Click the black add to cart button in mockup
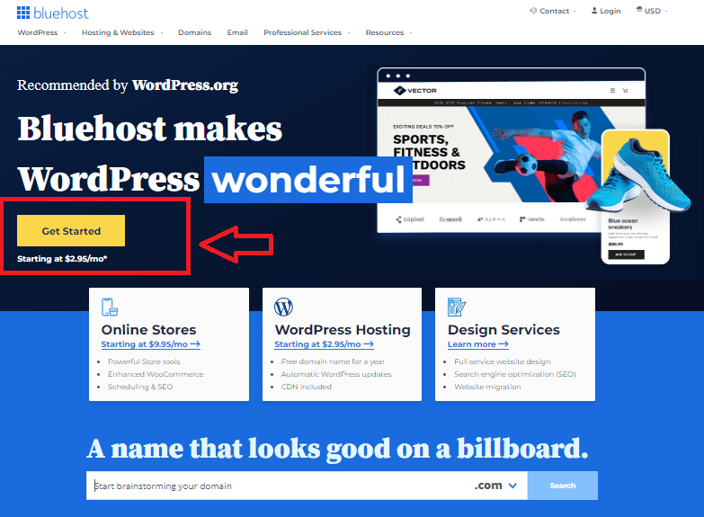The image size is (704, 517). coord(626,254)
